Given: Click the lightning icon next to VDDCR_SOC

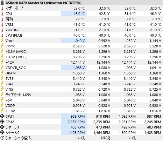Looking at the screenshot, I should 2,67.
